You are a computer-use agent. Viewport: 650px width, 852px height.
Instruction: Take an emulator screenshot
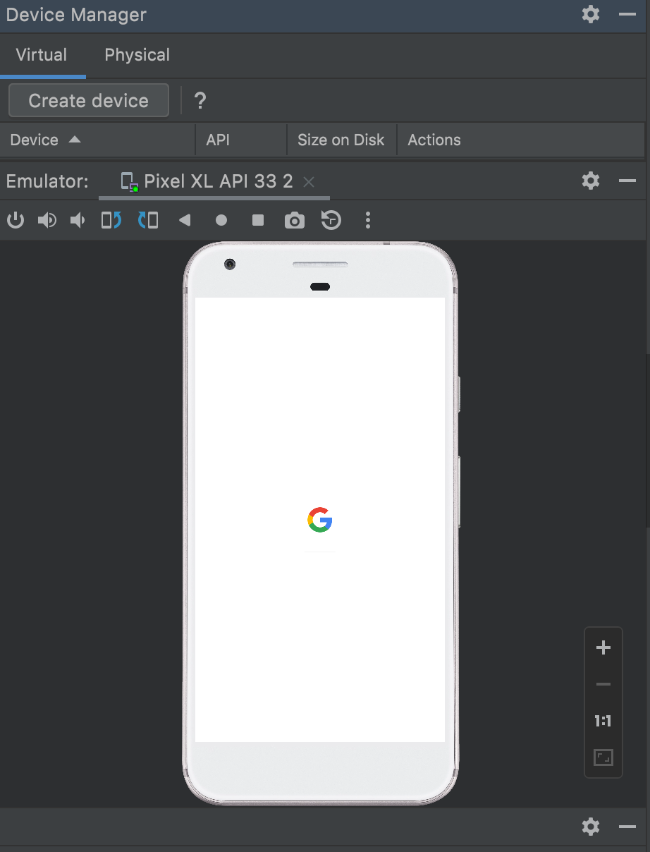click(295, 221)
